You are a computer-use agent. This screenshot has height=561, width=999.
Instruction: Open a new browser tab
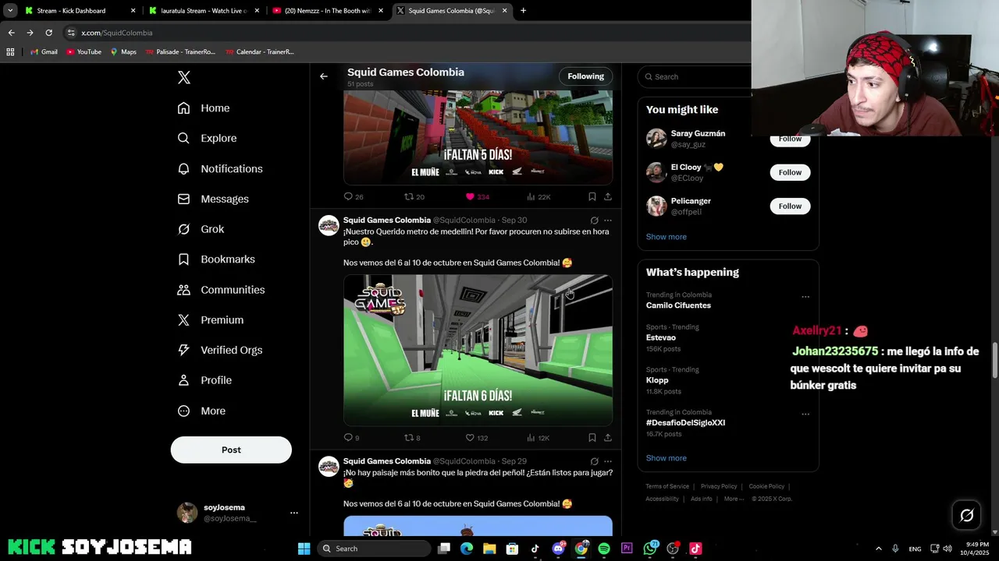coord(523,11)
